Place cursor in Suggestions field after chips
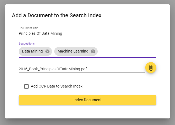This screenshot has width=175, height=125. 127,51
